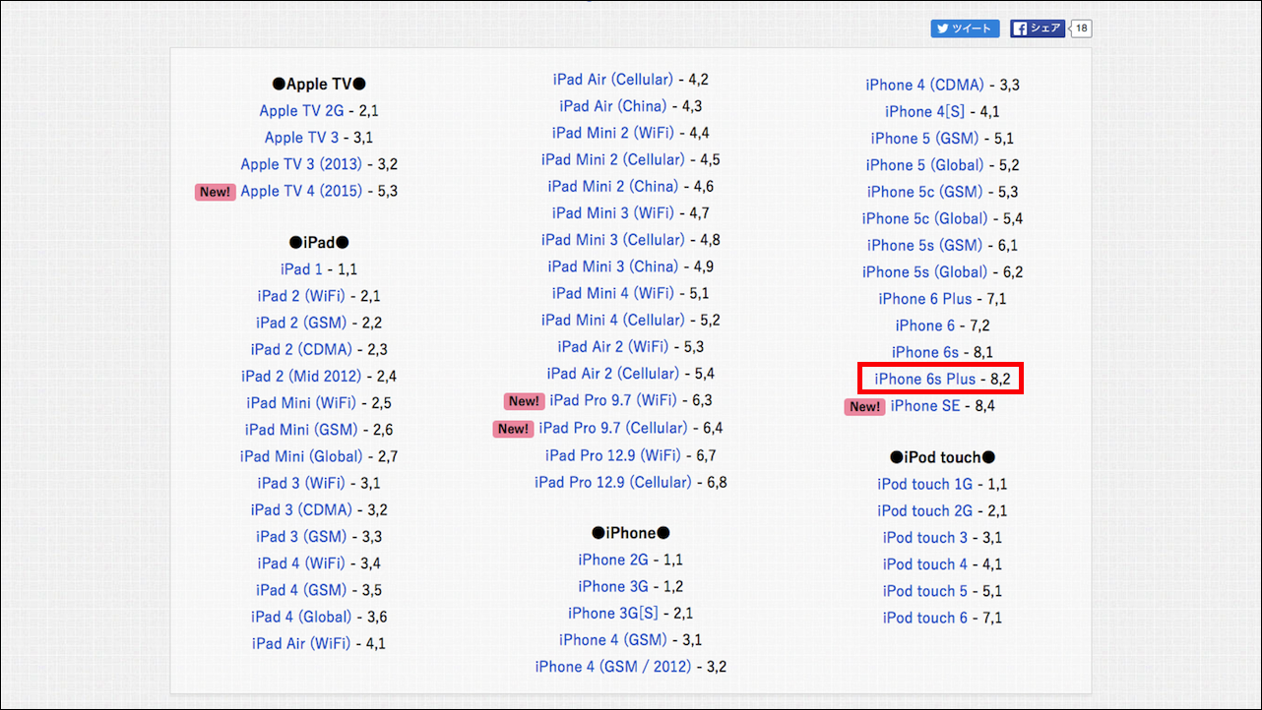The image size is (1262, 710).
Task: Open the Apple TV 2G link
Action: pyautogui.click(x=301, y=111)
